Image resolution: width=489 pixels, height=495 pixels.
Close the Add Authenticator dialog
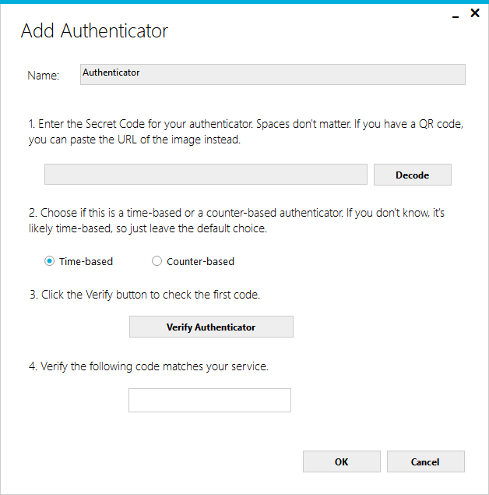(474, 13)
